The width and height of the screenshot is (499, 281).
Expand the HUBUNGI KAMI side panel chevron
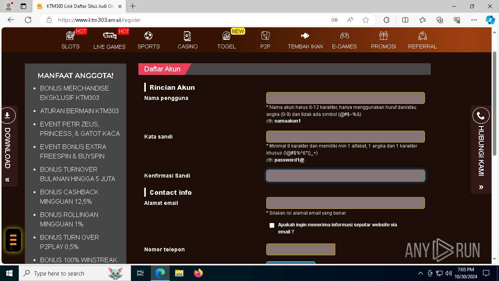pos(481,187)
